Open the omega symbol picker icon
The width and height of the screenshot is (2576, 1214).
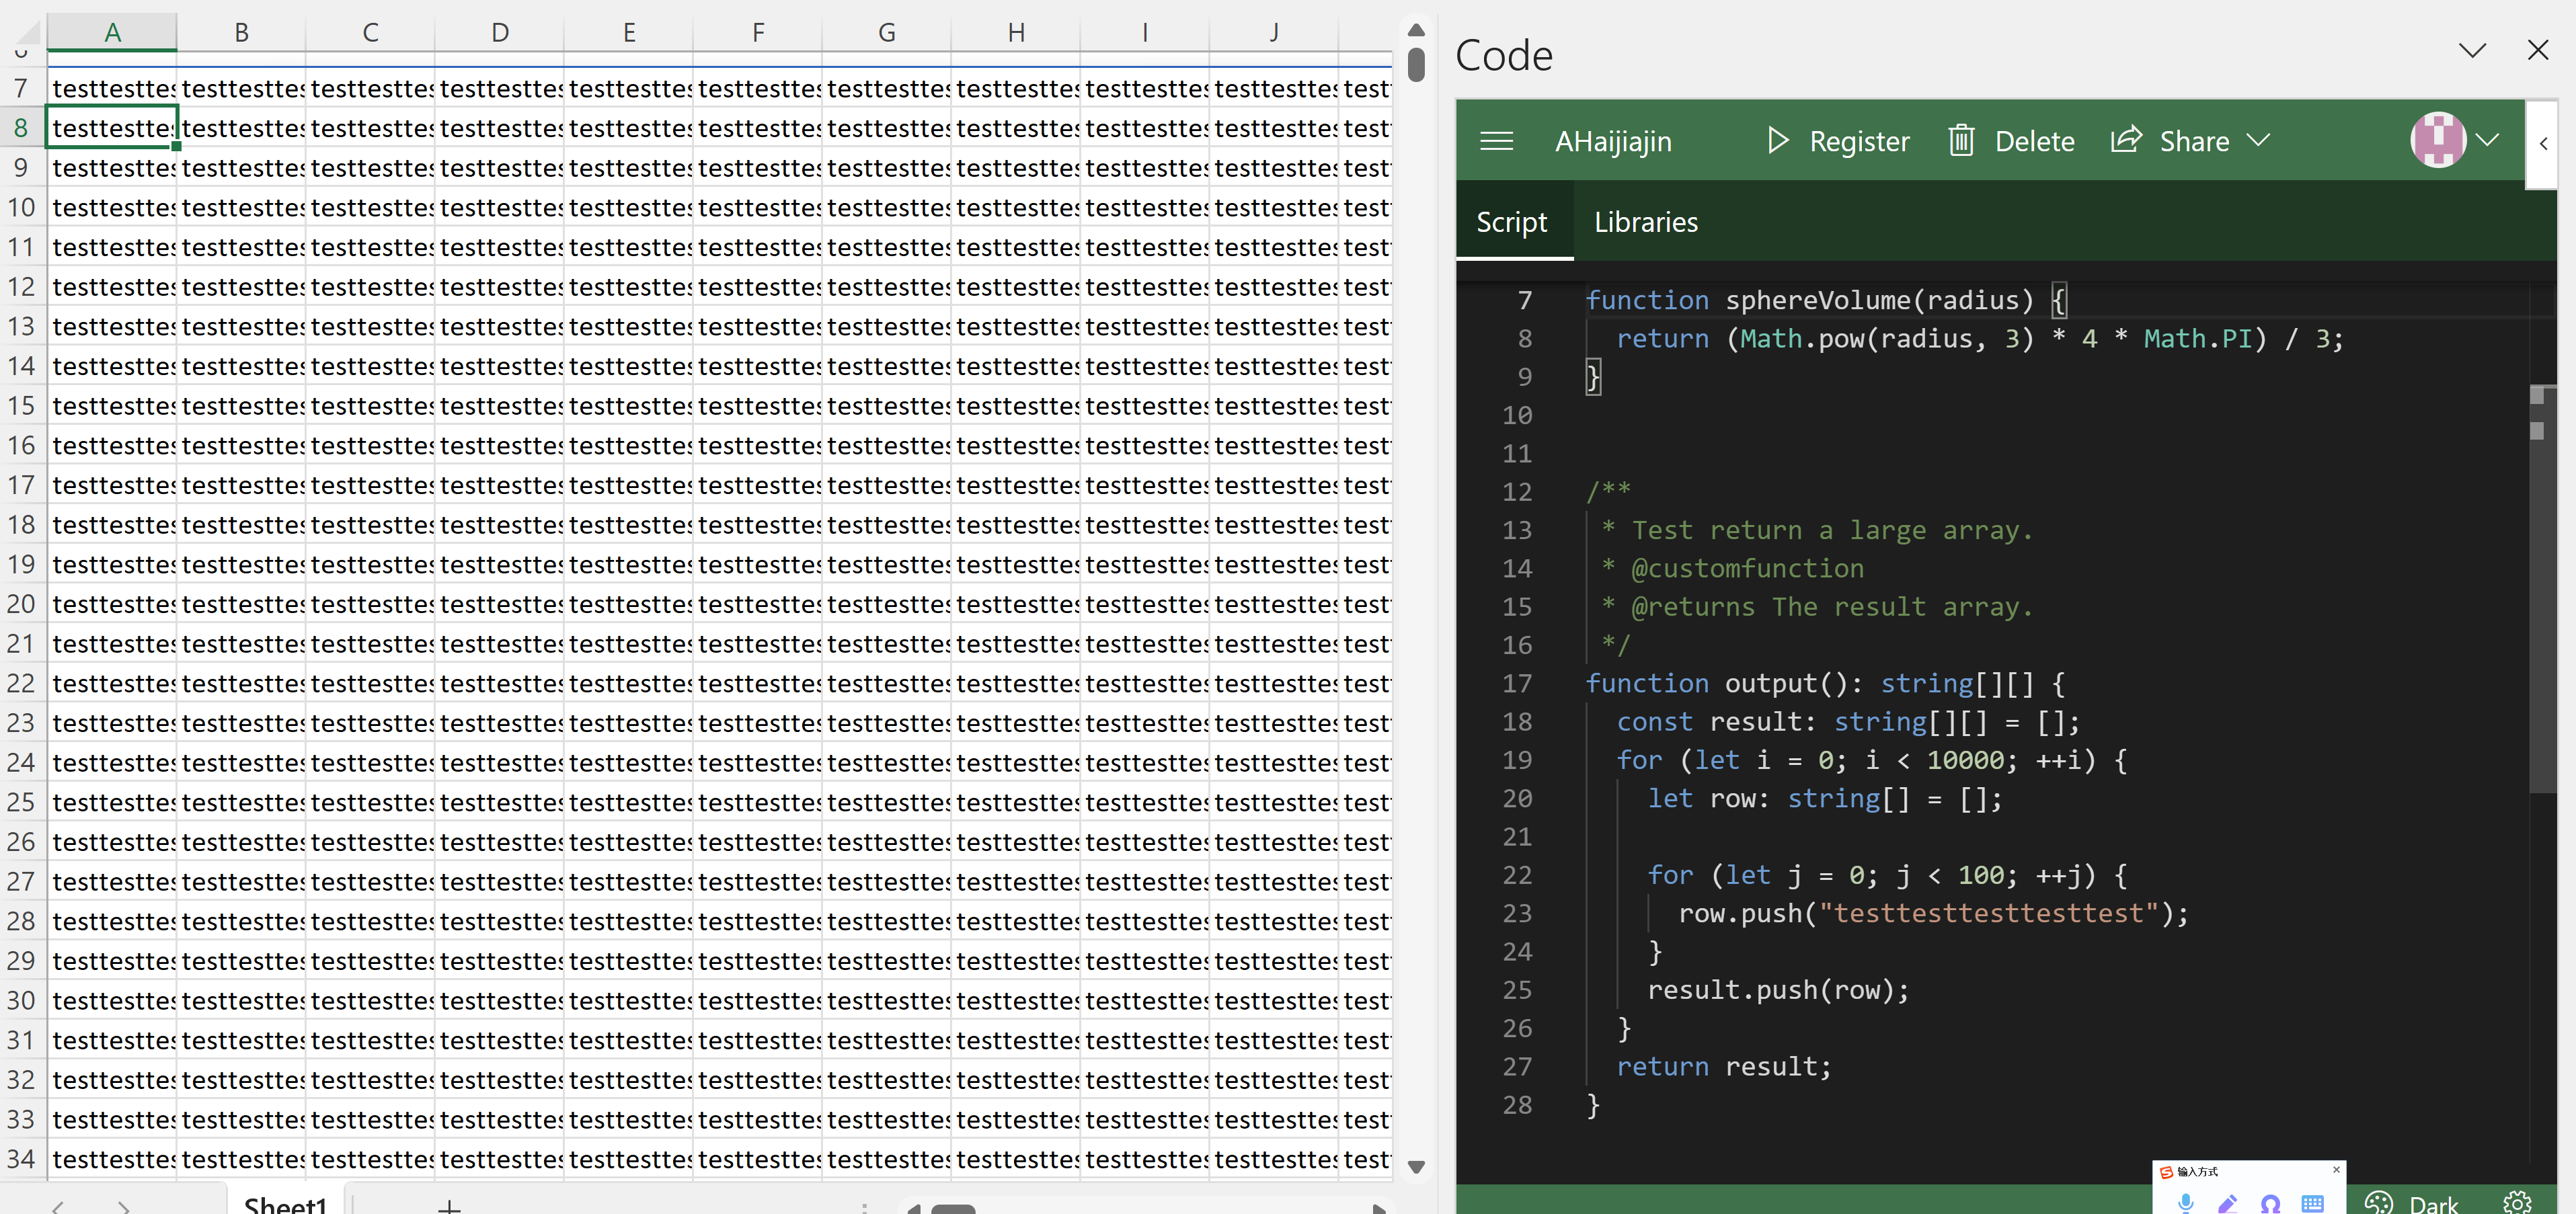(2271, 1203)
